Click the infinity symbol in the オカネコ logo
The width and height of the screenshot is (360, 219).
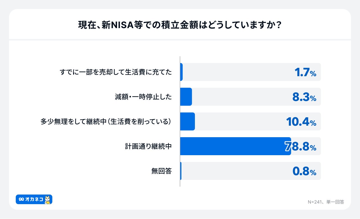[21, 199]
